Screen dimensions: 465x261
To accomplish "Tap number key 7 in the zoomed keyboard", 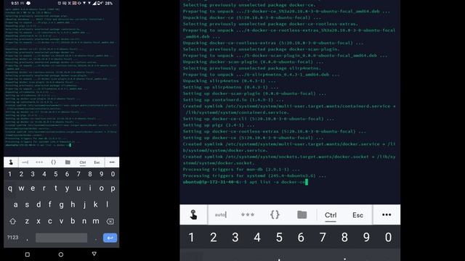I will [323, 237].
